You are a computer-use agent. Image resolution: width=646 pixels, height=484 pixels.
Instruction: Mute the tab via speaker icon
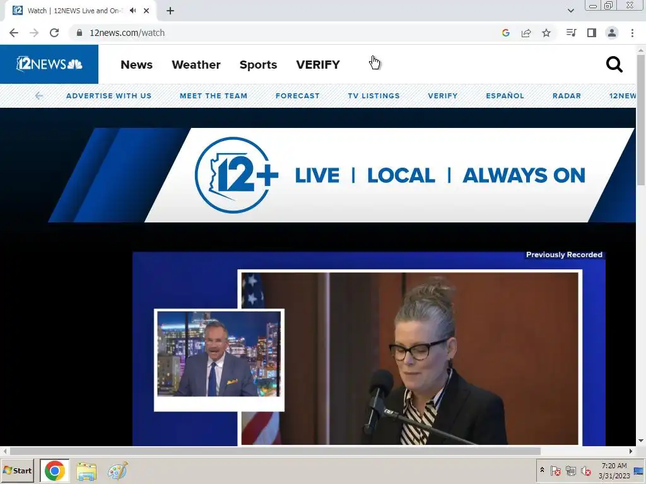point(132,11)
